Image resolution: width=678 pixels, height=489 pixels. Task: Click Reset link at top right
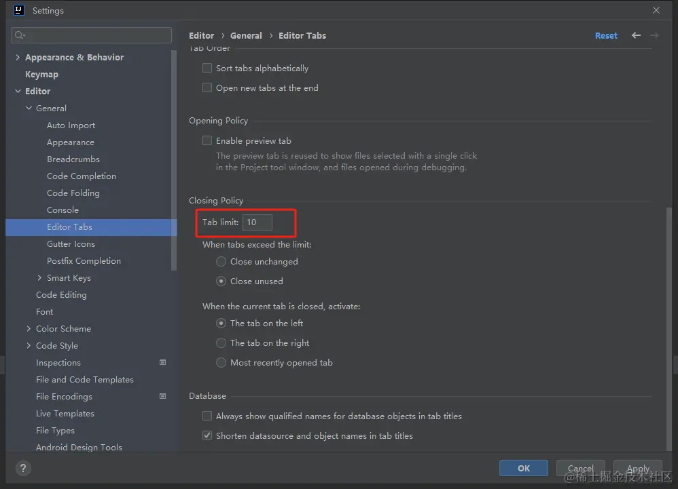(606, 35)
